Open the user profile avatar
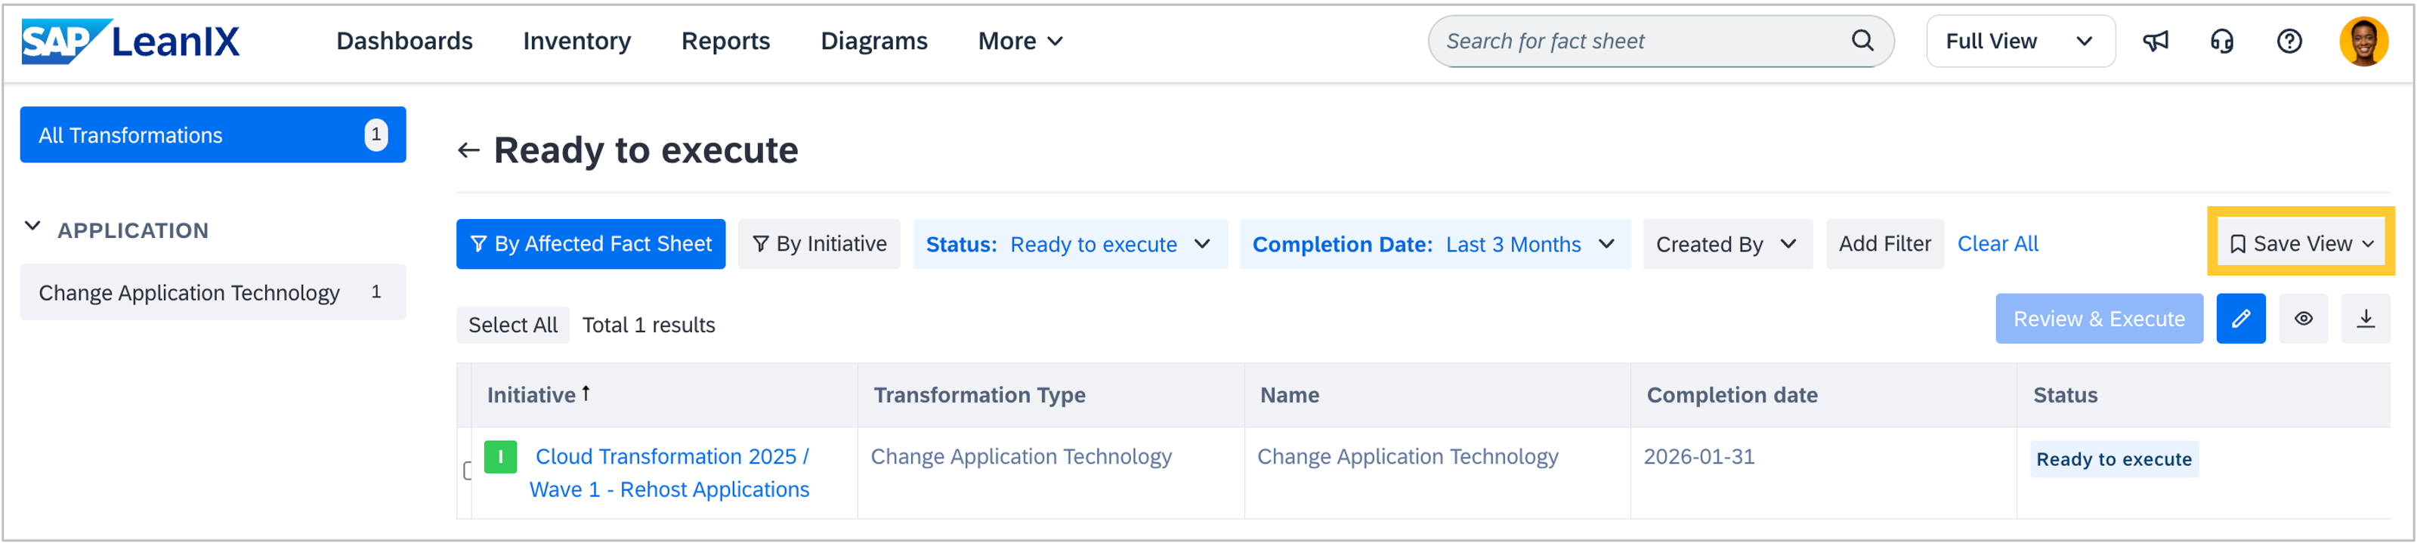Screen dimensions: 2417x543 2363,42
